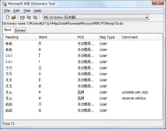
Task: Click the New dictionary file icon
Action: [x=7, y=17]
